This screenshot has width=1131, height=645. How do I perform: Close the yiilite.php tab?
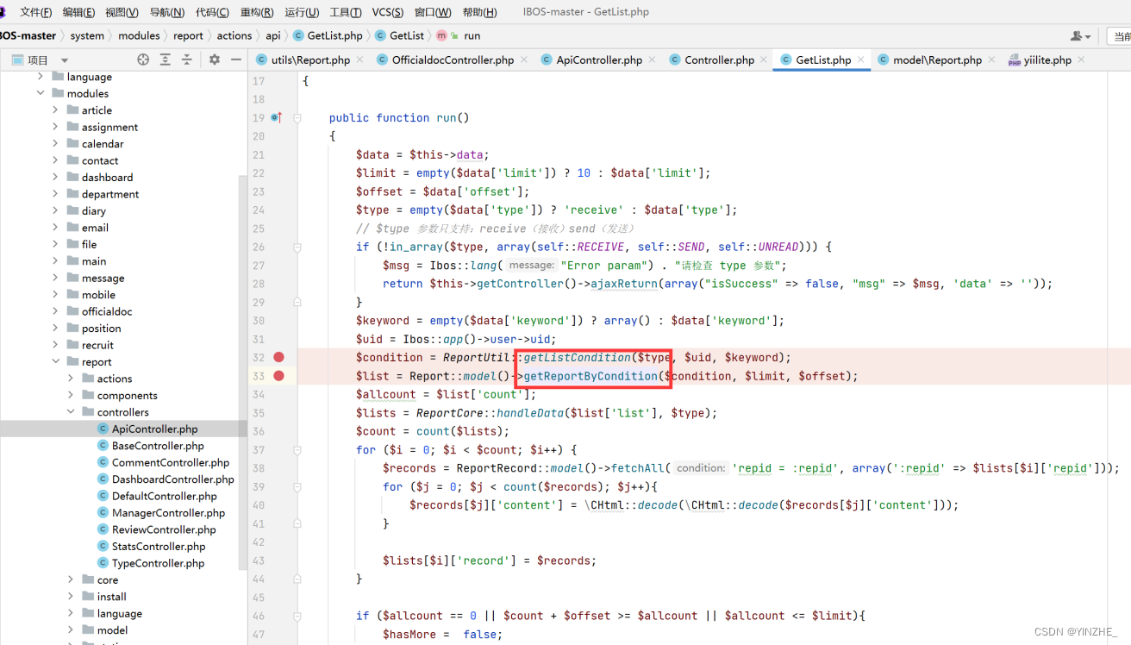coord(1081,59)
